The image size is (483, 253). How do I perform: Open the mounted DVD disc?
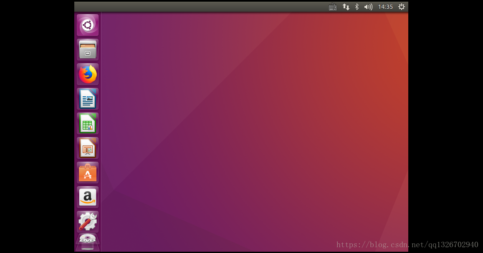coord(88,239)
